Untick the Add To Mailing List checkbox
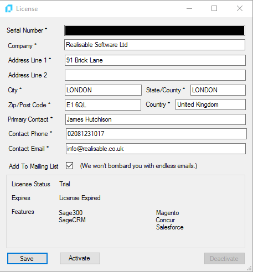 click(x=70, y=166)
